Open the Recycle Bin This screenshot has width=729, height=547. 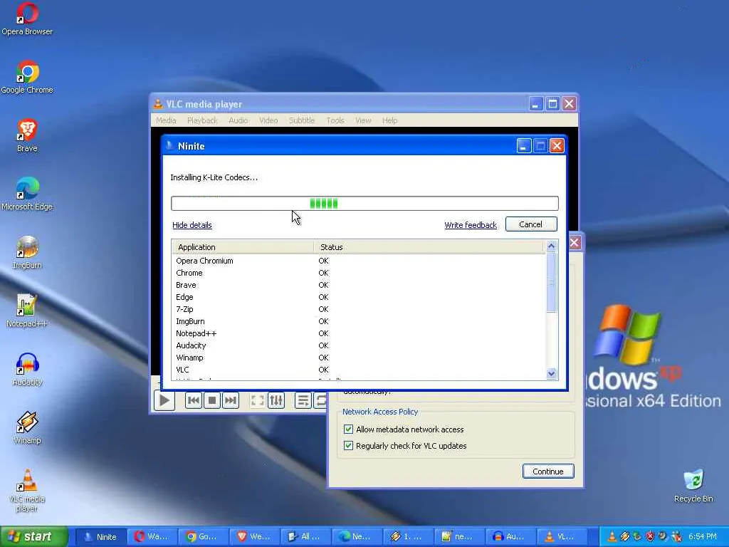pyautogui.click(x=693, y=486)
